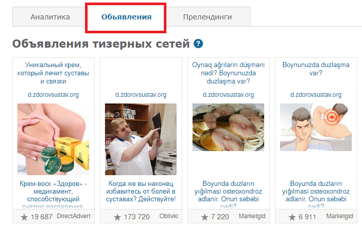
Task: Switch to the Аналитика tab
Action: click(50, 17)
